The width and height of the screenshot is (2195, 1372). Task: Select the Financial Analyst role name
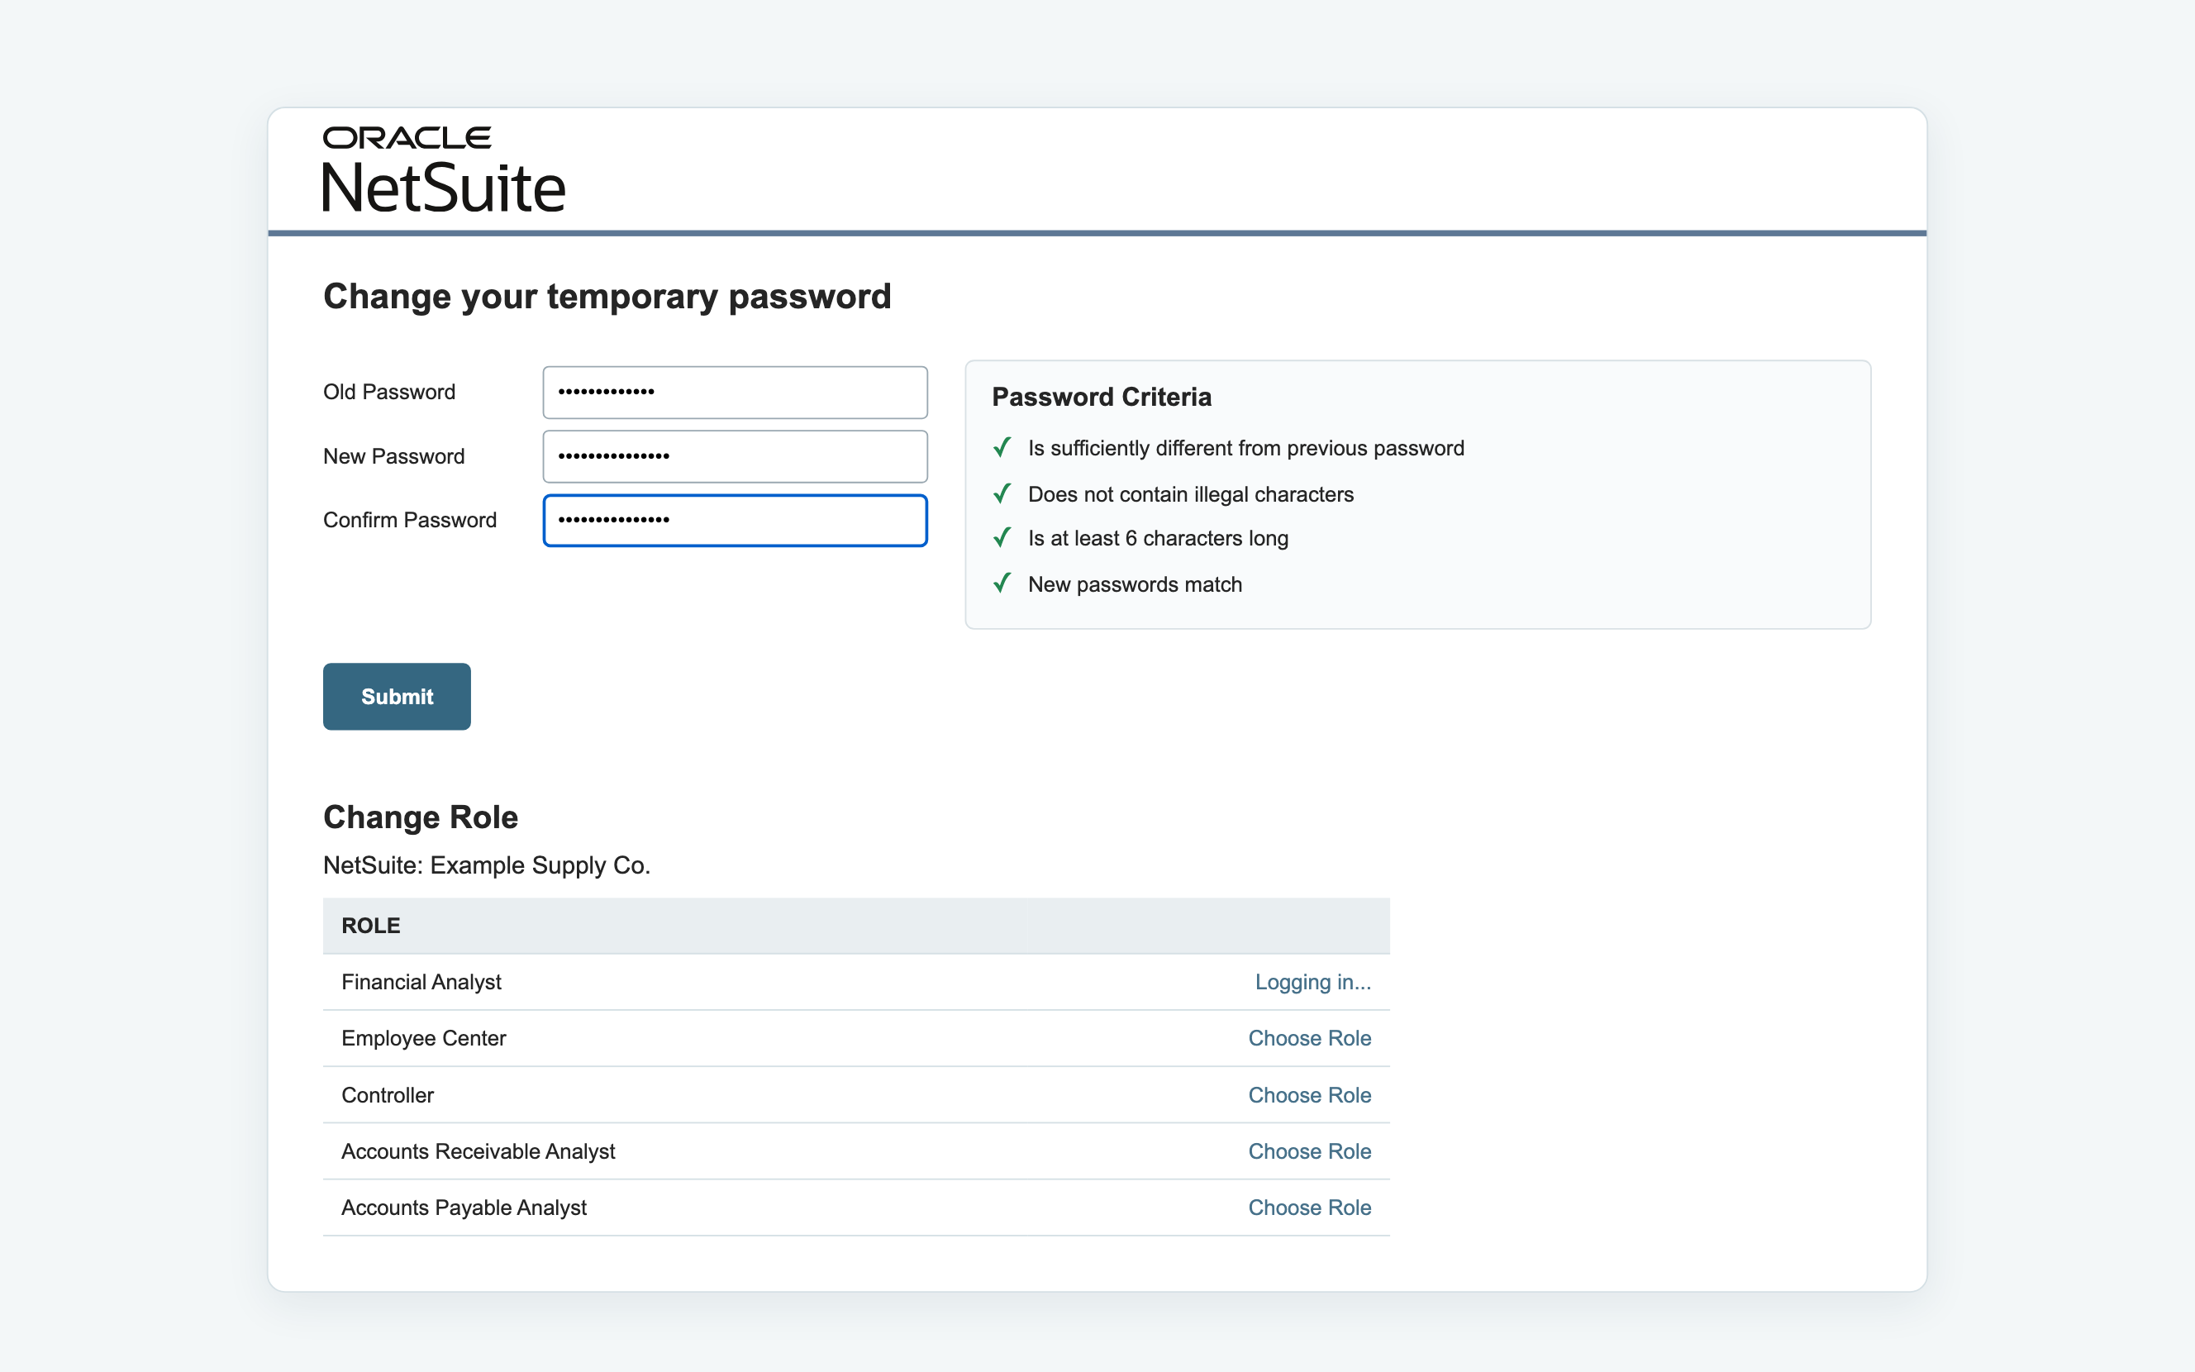421,982
